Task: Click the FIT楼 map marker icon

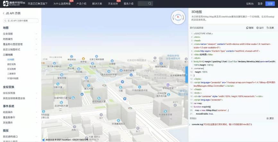Action: coord(86,78)
